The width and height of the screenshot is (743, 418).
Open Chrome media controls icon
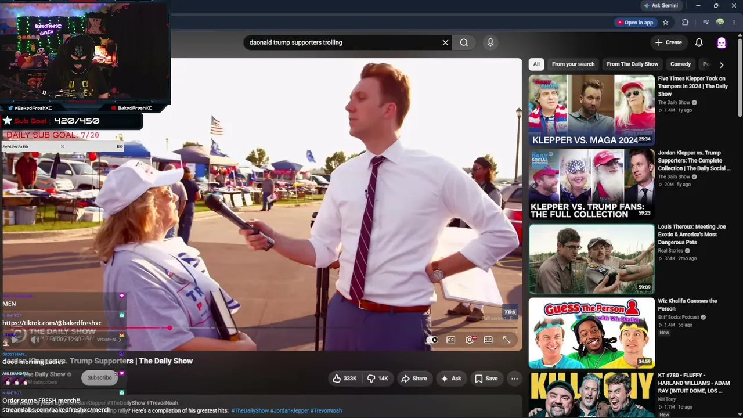point(706,23)
